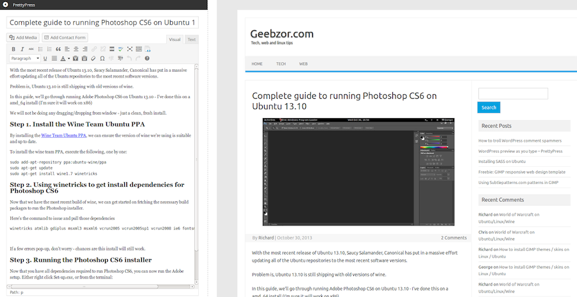Image resolution: width=577 pixels, height=297 pixels.
Task: Redo the last edit
Action: 138,58
